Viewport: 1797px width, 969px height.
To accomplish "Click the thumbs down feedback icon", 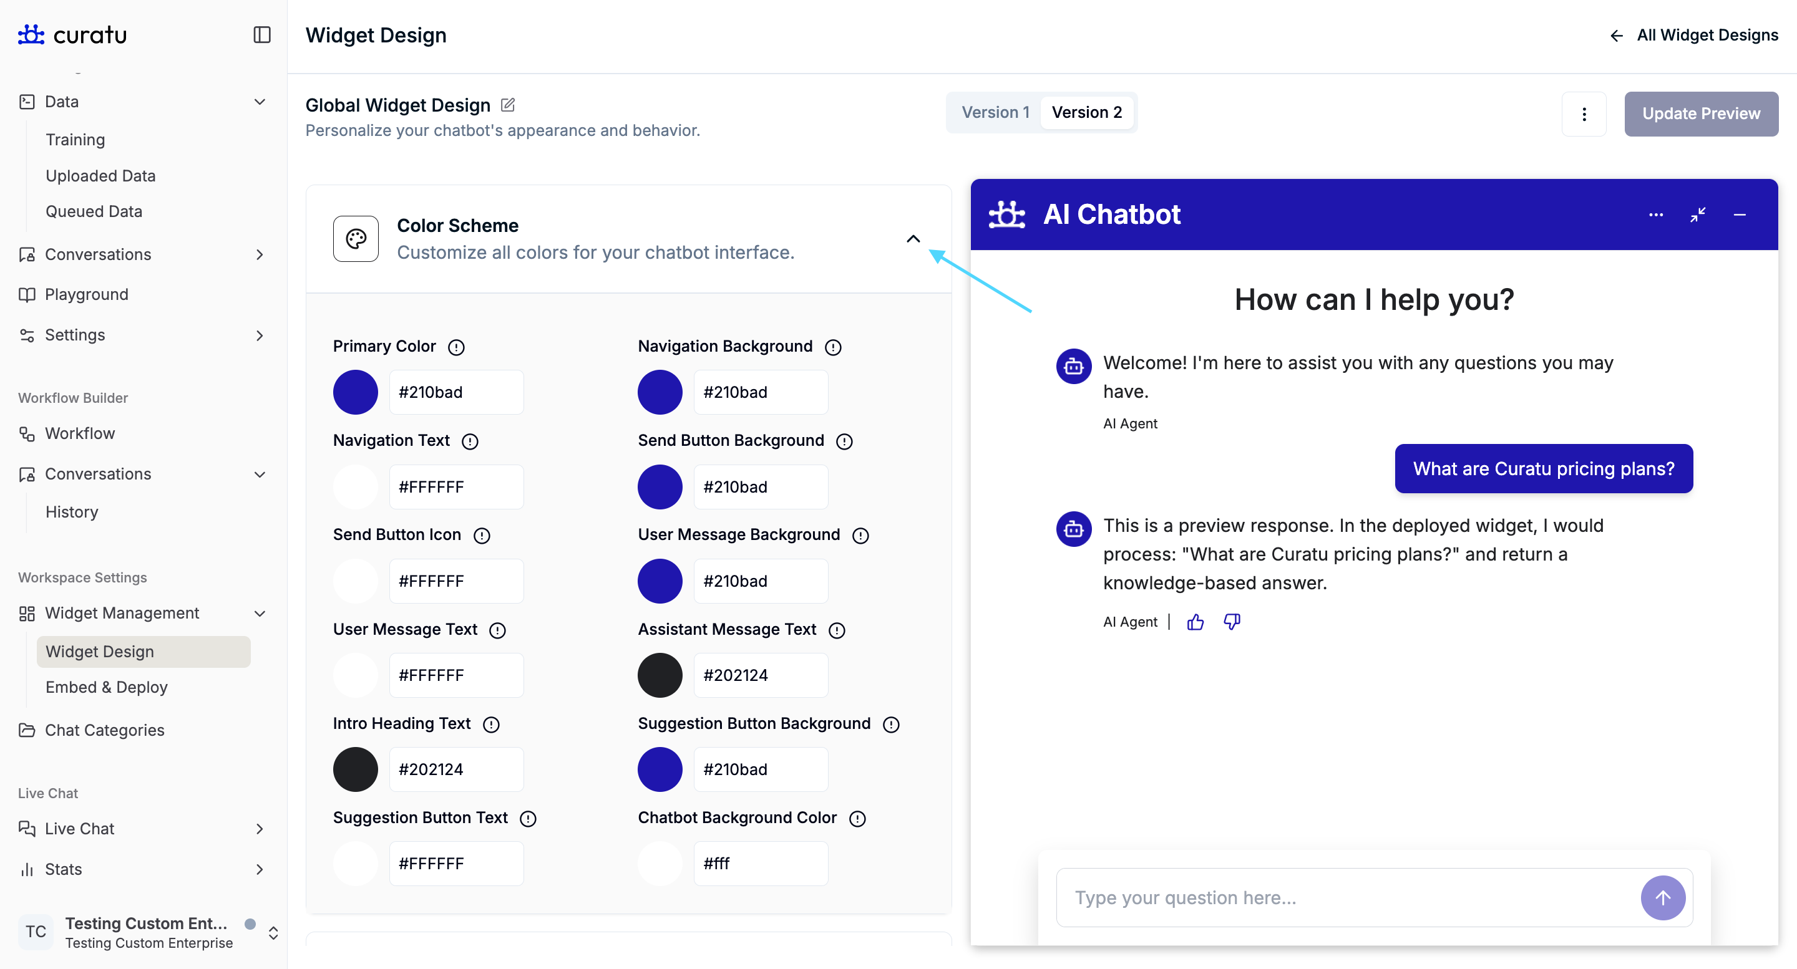I will pyautogui.click(x=1232, y=622).
